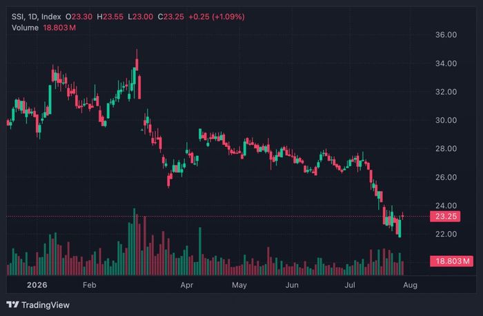Select the SSI, 1D, Index symbol title
The width and height of the screenshot is (483, 316).
(x=37, y=17)
